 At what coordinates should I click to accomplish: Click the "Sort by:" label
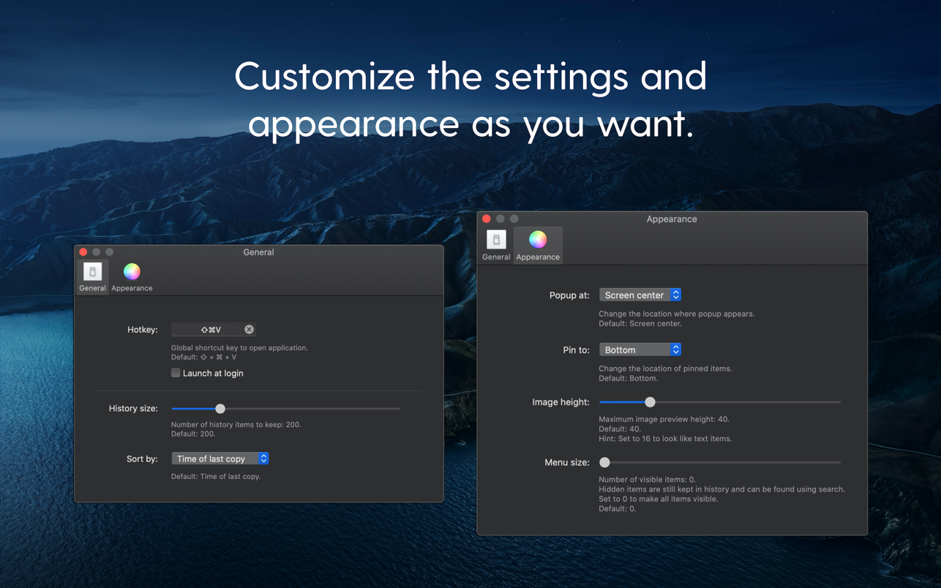[x=142, y=459]
